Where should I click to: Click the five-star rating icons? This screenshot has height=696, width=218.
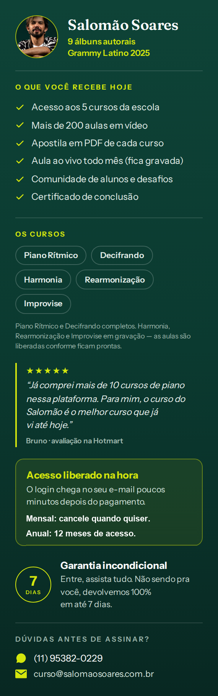47,371
